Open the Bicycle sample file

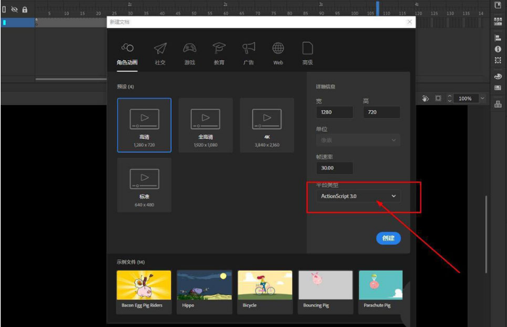[265, 292]
